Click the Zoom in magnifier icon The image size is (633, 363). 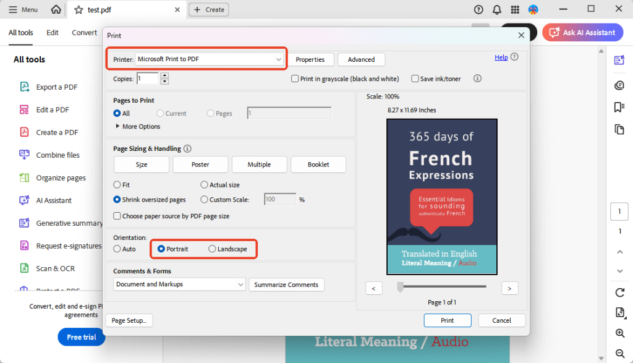tap(619, 333)
